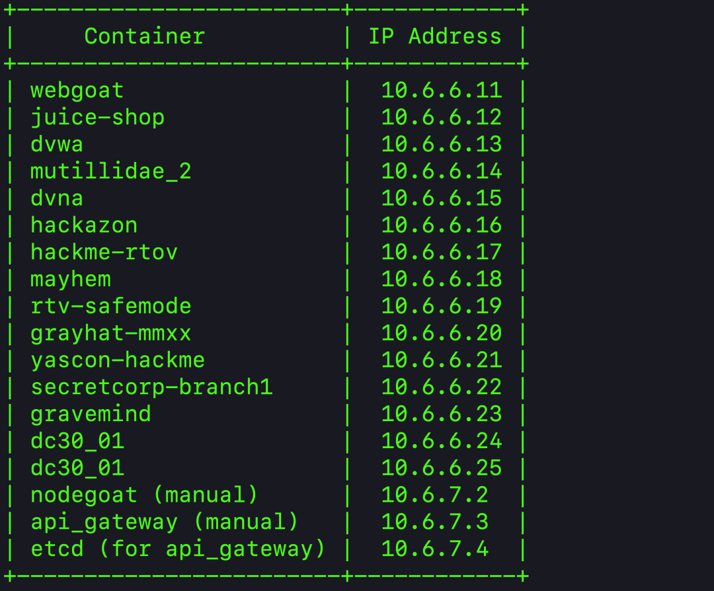
Task: Select the rtv-safemode container text
Action: pyautogui.click(x=110, y=306)
